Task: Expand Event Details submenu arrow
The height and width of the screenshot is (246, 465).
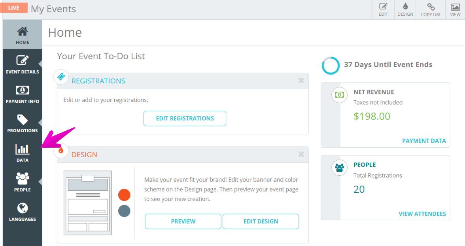Action: 40,64
